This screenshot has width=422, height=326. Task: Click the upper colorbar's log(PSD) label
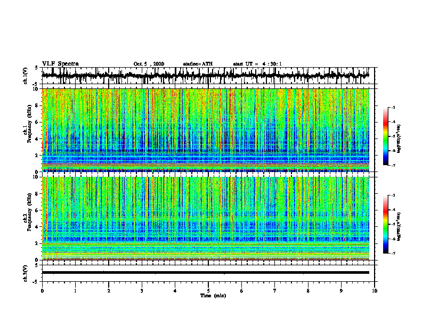click(x=399, y=138)
